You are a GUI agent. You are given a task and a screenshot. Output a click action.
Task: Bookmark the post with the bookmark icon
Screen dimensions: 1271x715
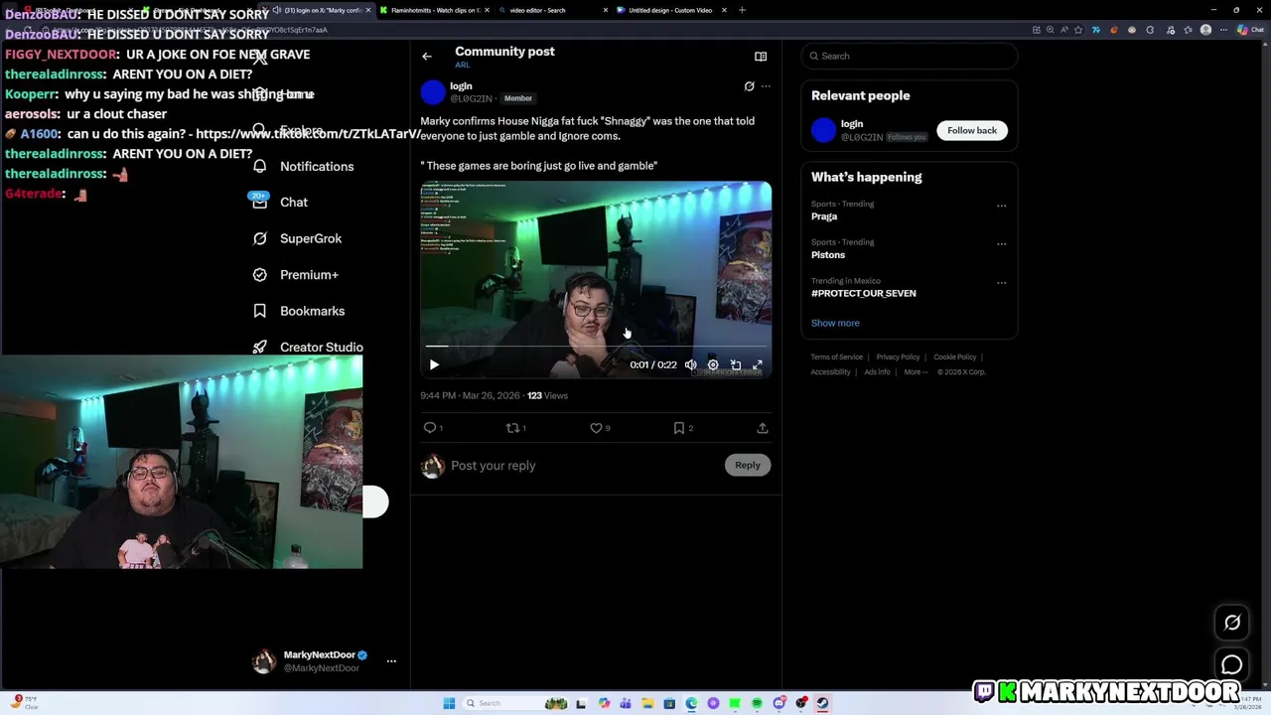pos(680,428)
